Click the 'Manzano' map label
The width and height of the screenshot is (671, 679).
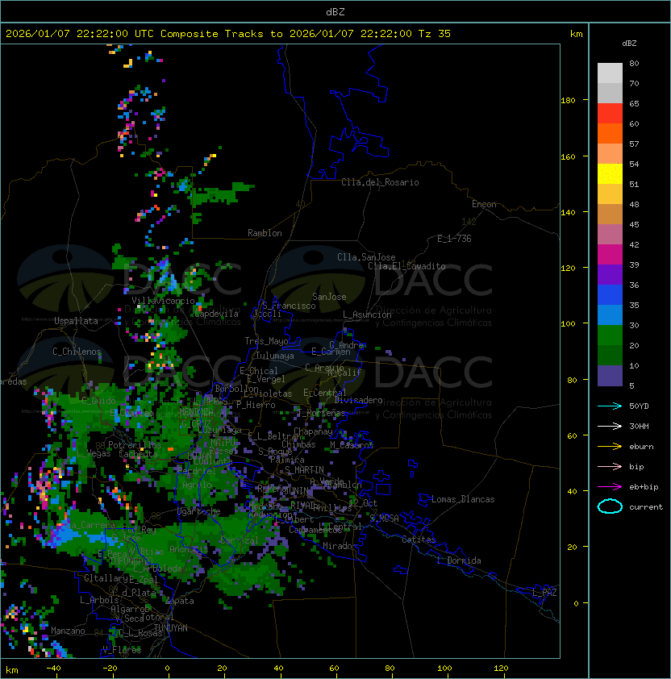click(68, 631)
